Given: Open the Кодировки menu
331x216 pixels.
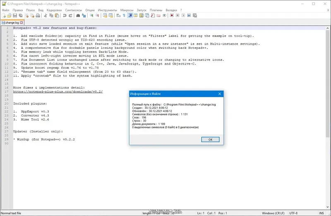Looking at the screenshot, I should tap(54, 10).
